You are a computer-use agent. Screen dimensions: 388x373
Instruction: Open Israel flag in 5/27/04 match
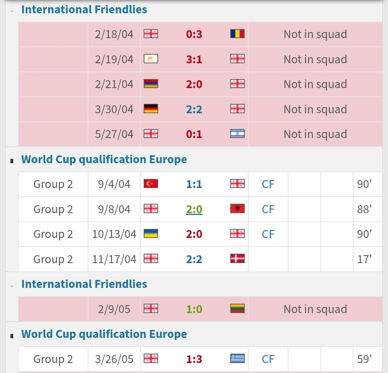pos(237,134)
